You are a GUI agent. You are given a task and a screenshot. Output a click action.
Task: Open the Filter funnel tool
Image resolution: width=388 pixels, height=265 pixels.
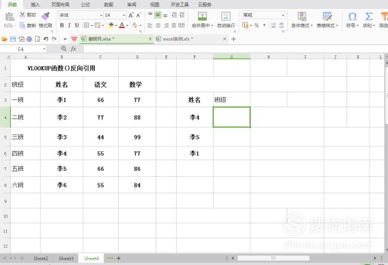(x=384, y=17)
